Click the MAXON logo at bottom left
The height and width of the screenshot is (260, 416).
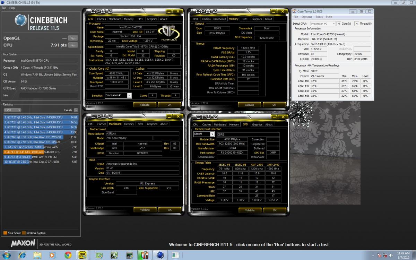[23, 243]
